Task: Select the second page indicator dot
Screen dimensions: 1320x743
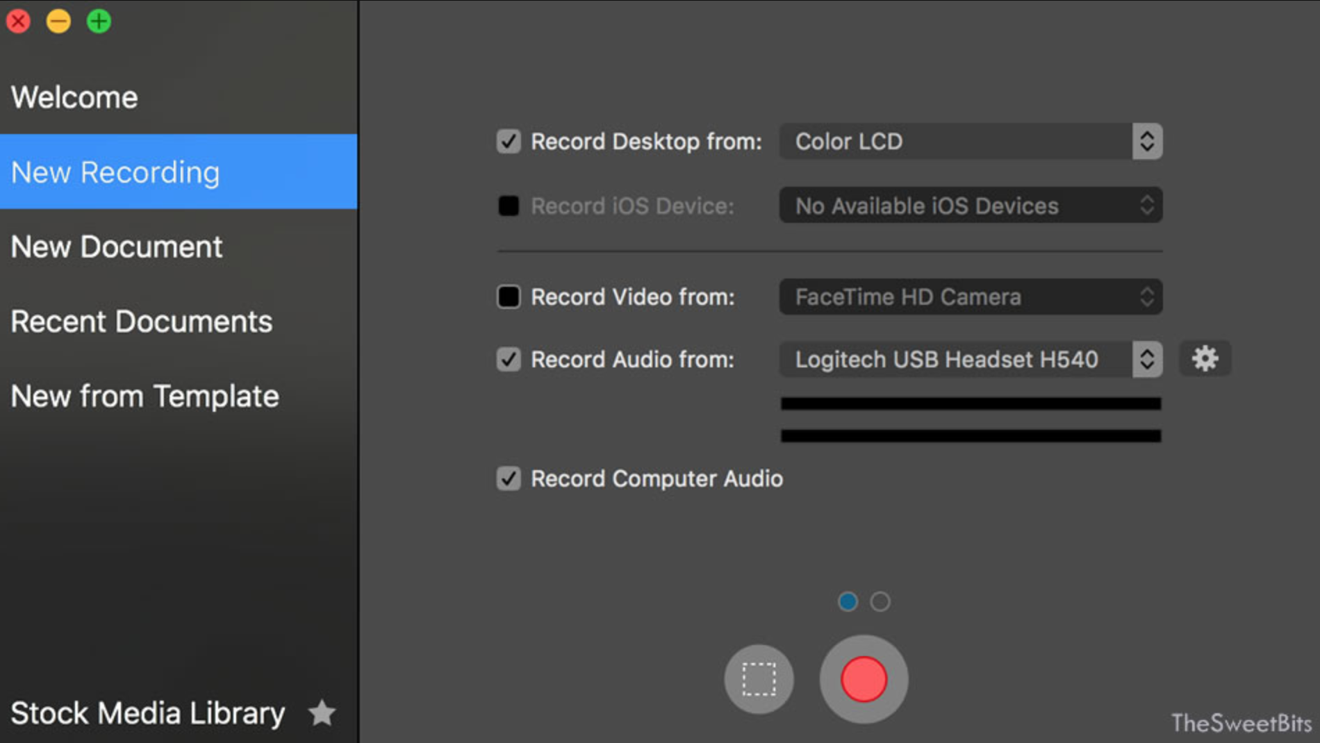Action: click(880, 601)
